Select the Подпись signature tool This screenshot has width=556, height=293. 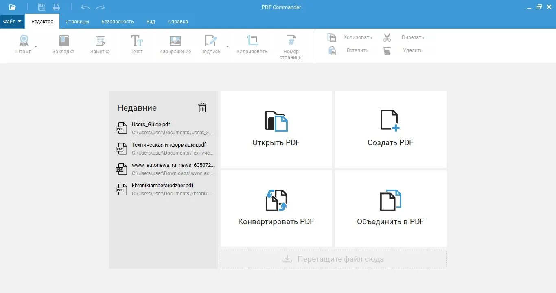tap(210, 45)
